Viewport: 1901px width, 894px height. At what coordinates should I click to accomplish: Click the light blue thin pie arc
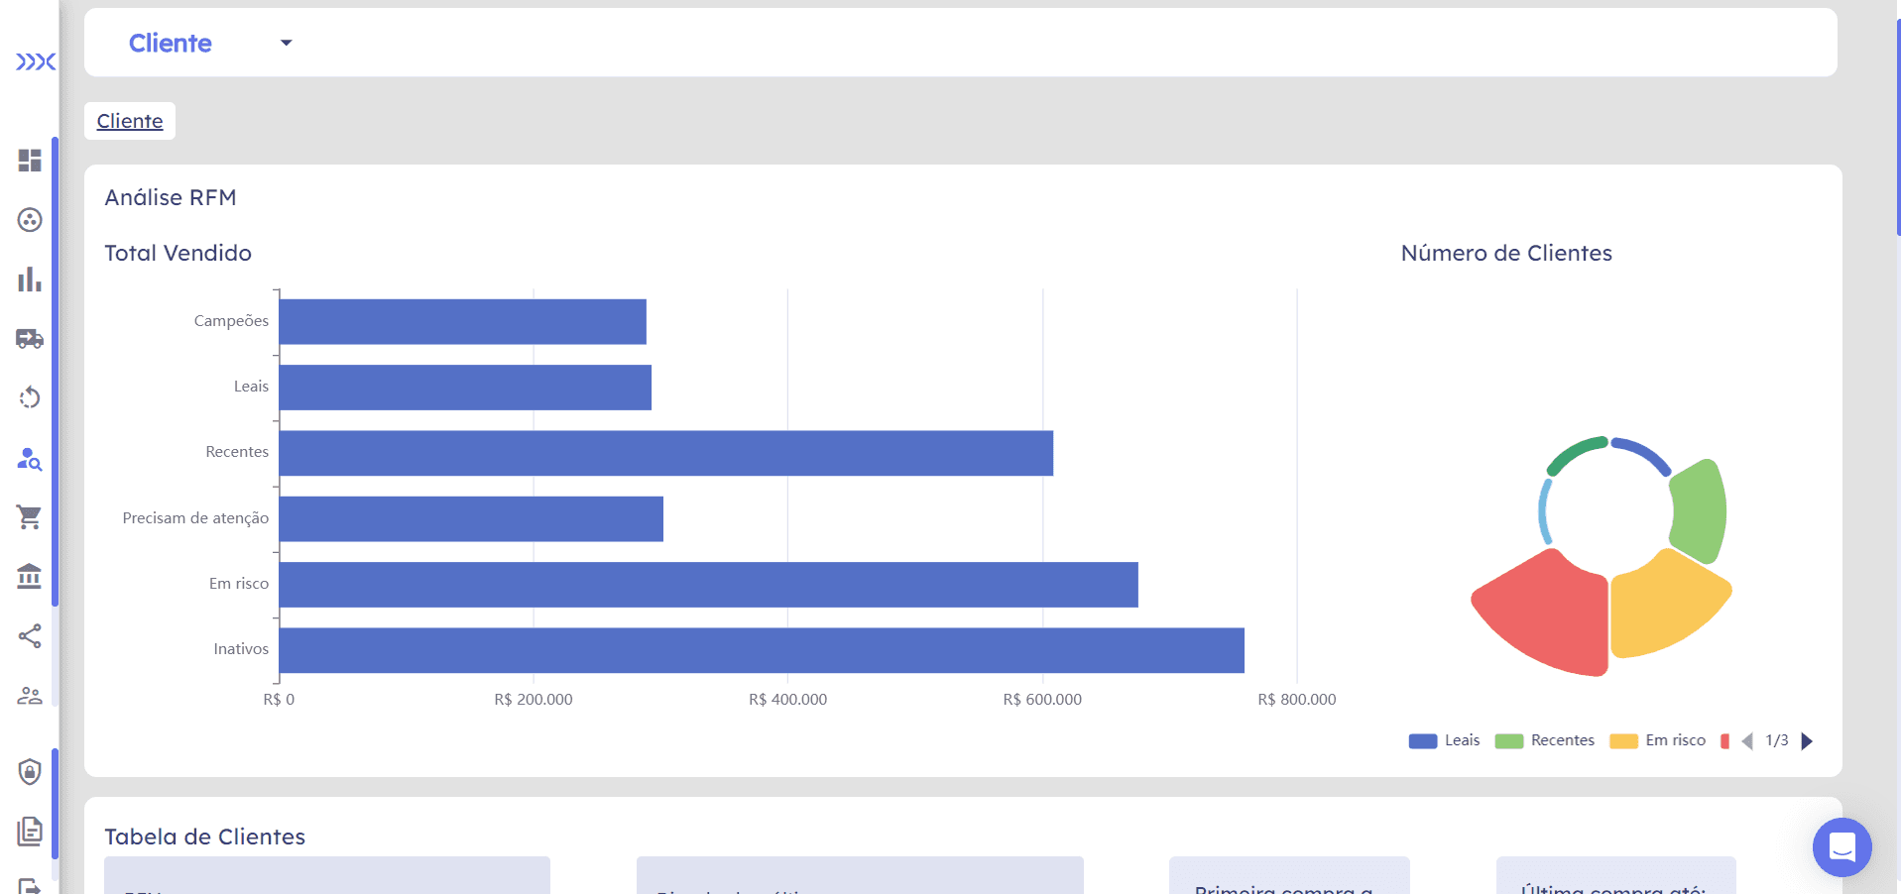[1544, 510]
